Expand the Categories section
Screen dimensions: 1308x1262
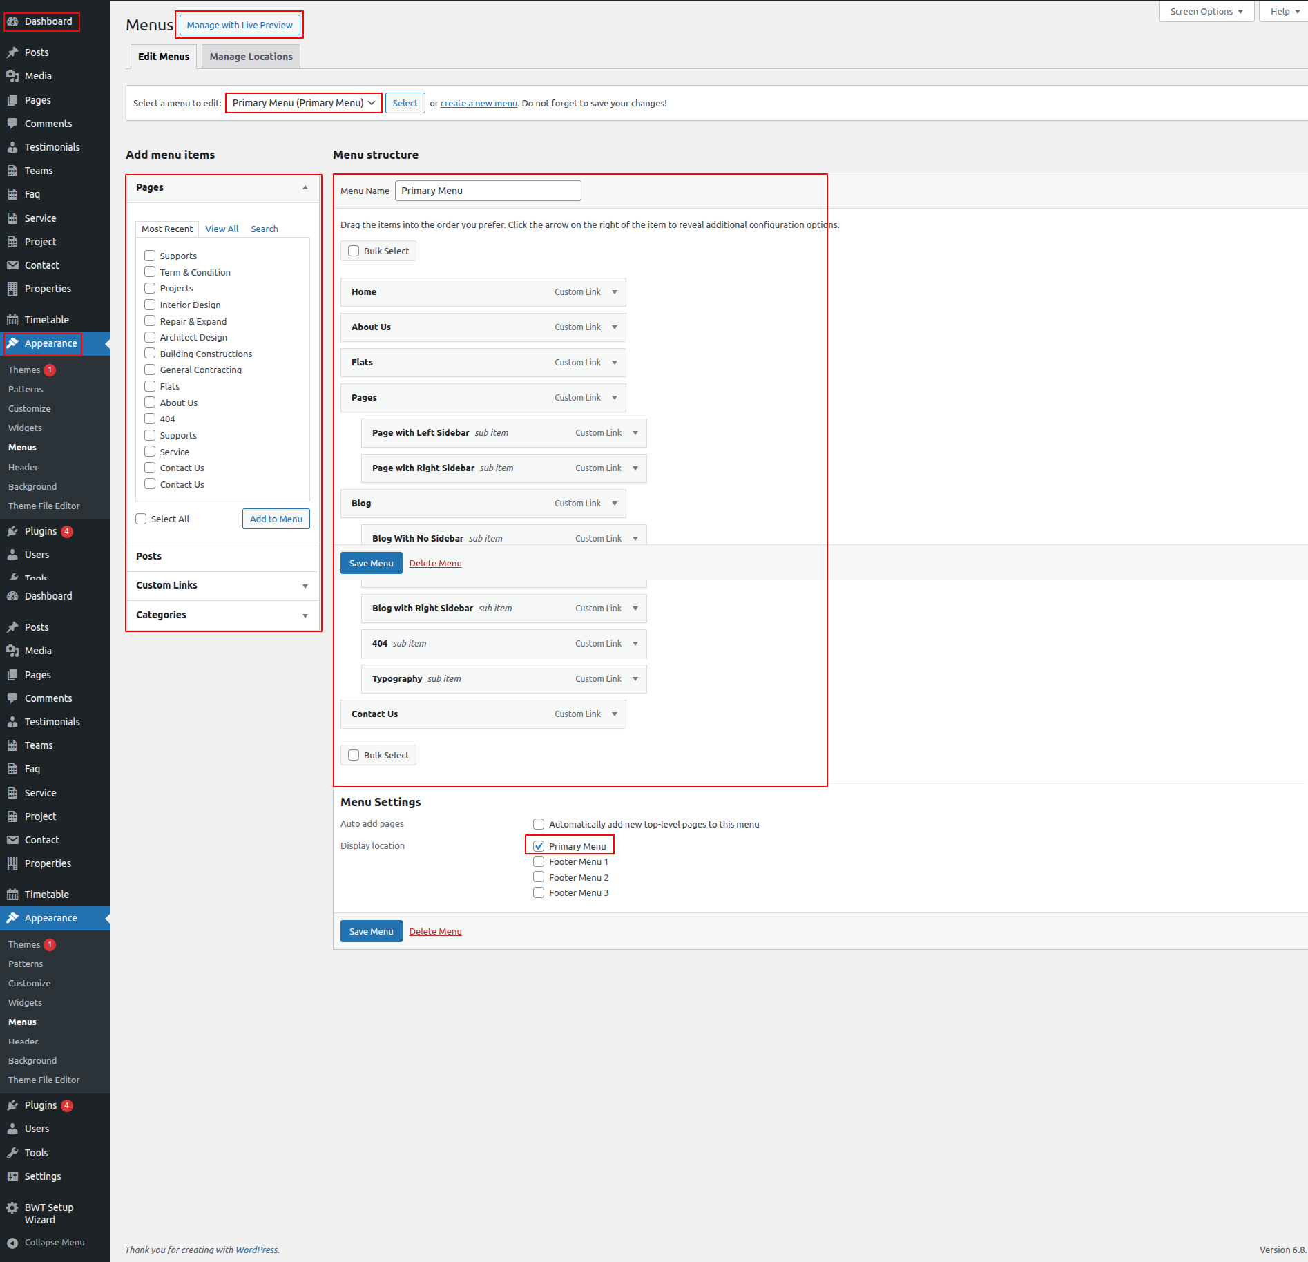point(305,615)
